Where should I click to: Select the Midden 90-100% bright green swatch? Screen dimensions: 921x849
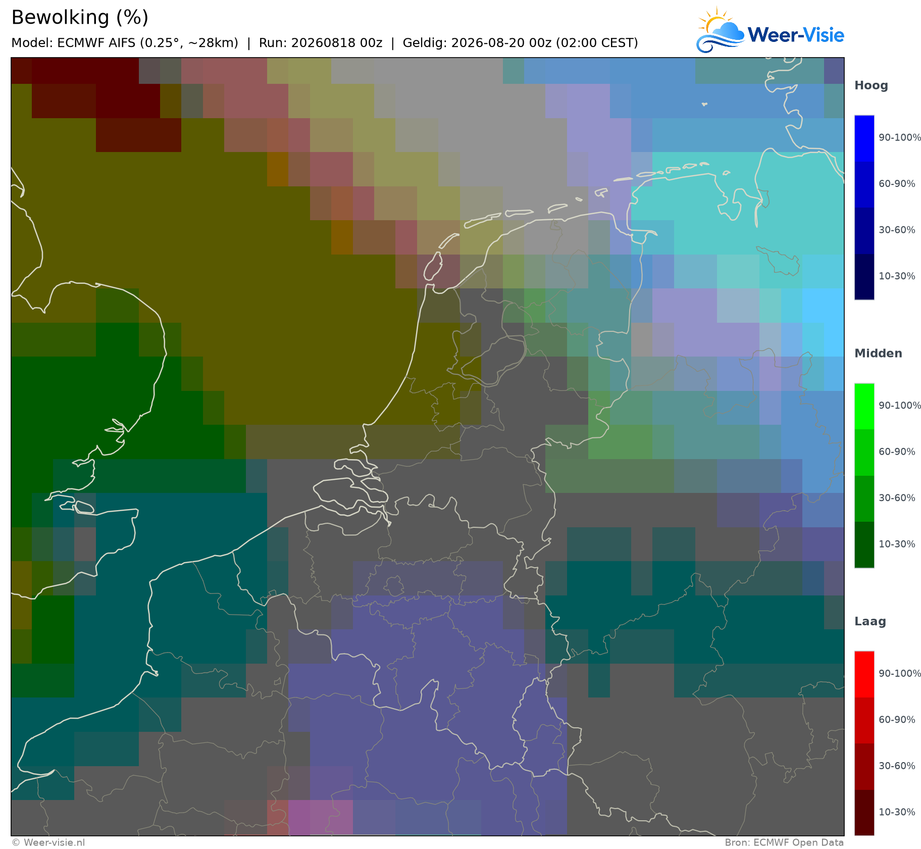(x=864, y=406)
